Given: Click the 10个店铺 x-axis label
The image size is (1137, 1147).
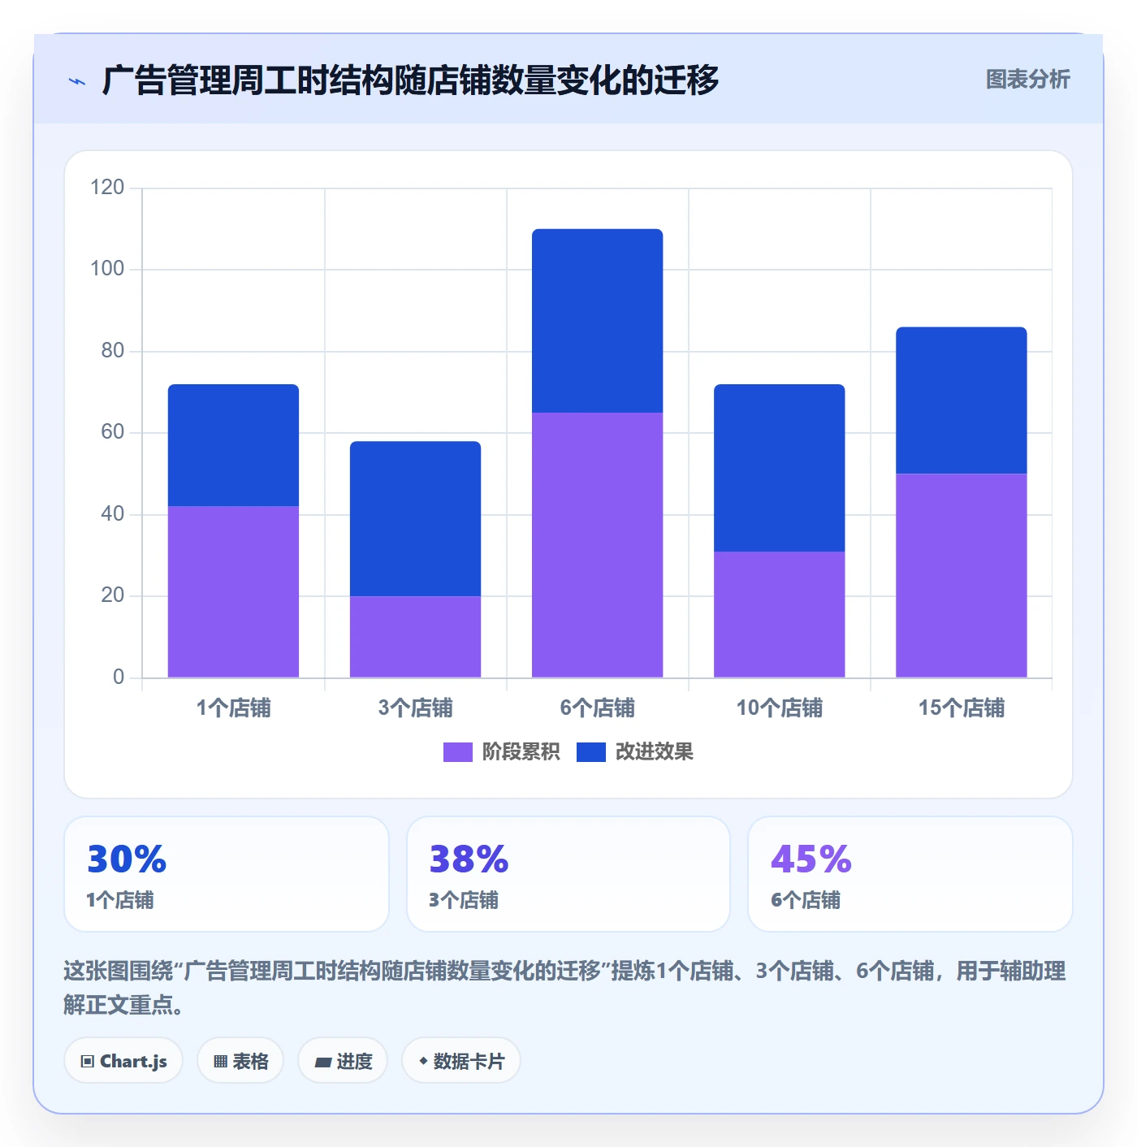Looking at the screenshot, I should [779, 708].
